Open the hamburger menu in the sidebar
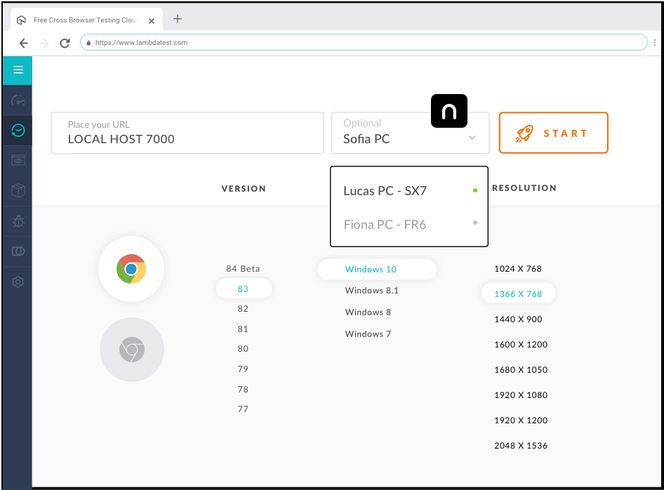 (17, 70)
